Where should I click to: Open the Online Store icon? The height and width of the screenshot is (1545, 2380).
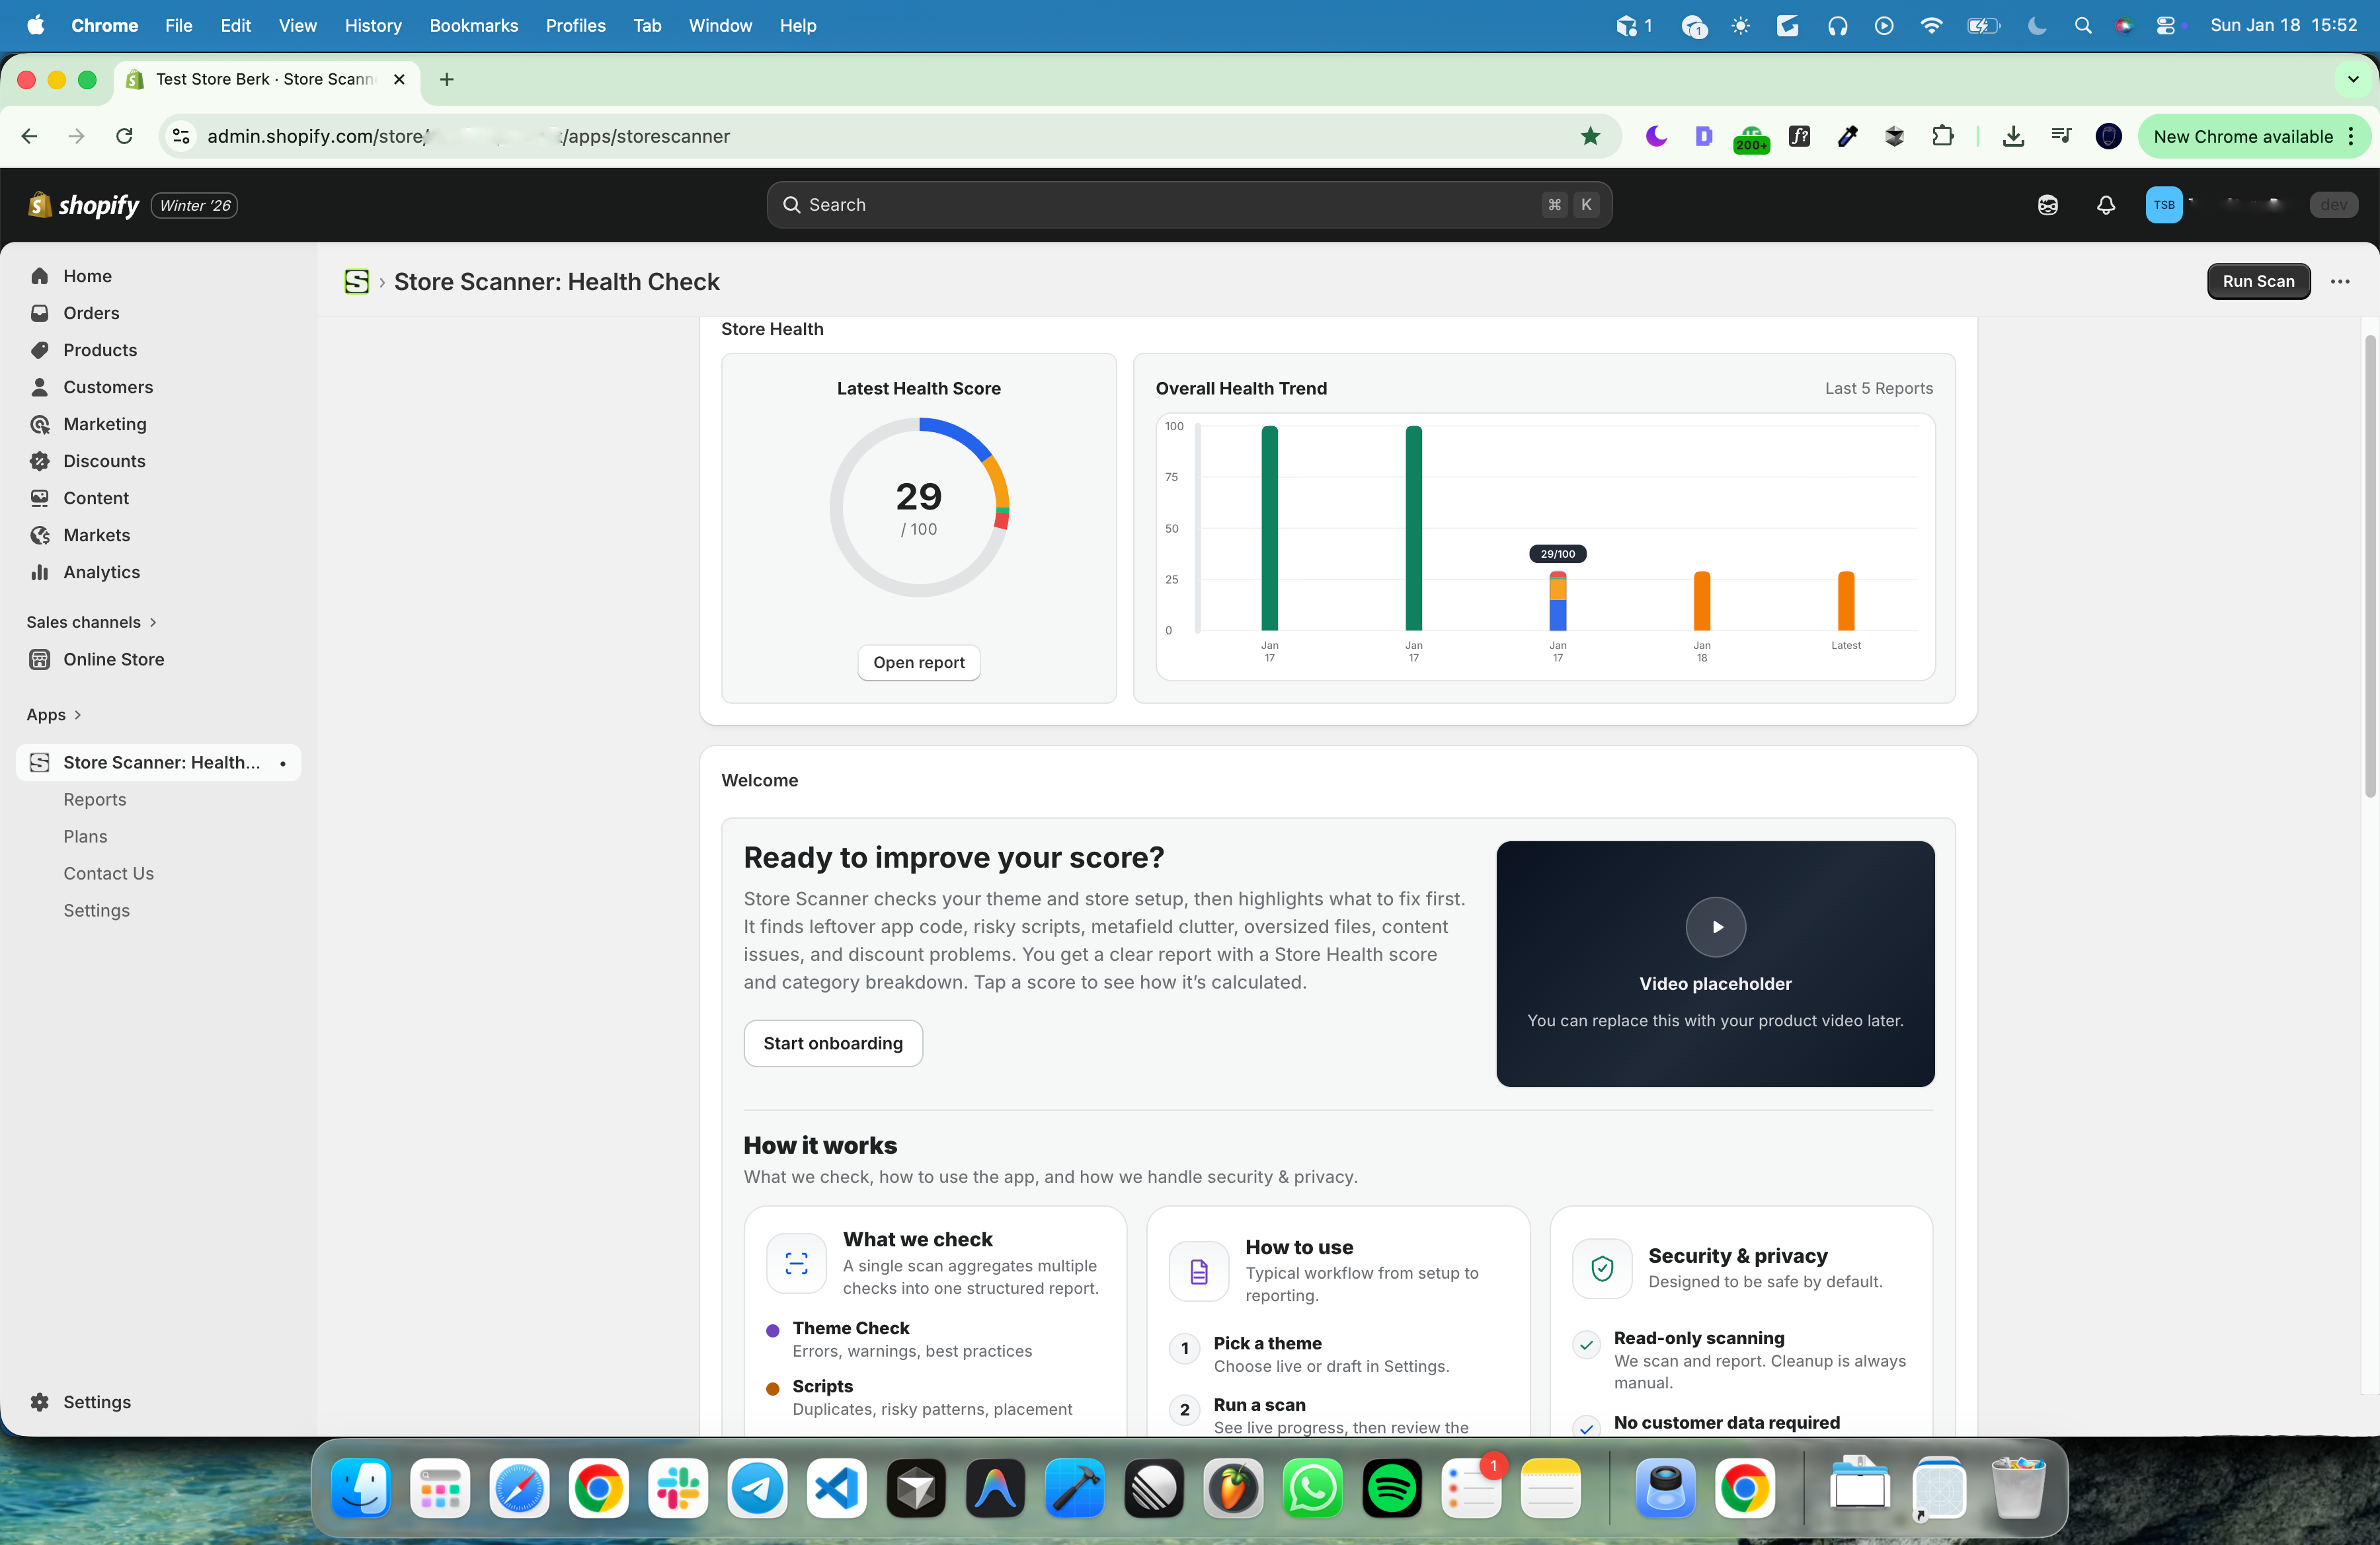40,659
